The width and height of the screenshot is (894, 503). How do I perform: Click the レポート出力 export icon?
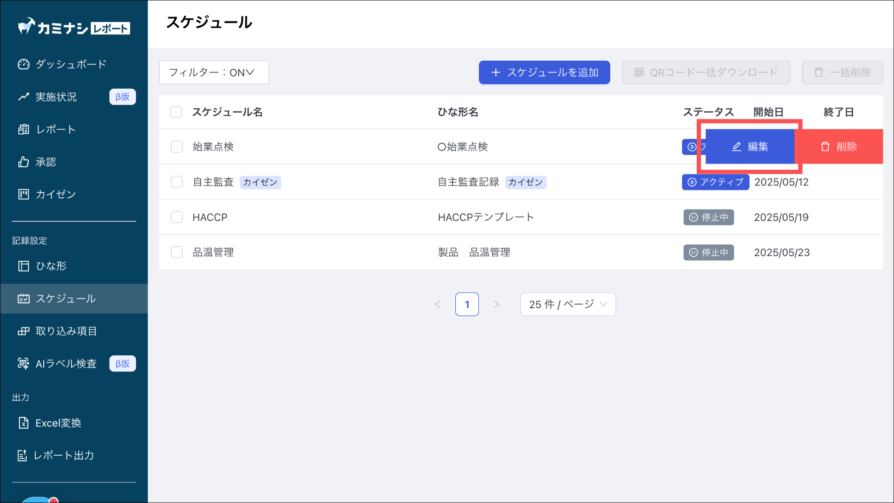coord(23,455)
